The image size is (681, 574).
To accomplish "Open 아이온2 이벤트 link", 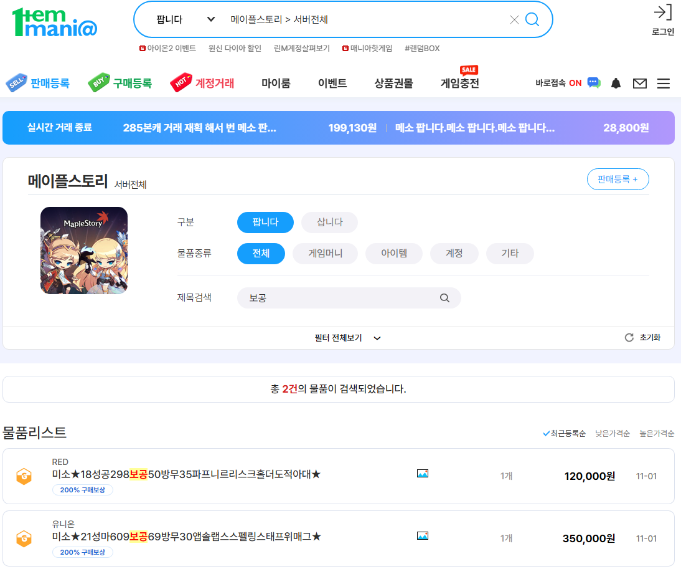I will click(x=167, y=48).
